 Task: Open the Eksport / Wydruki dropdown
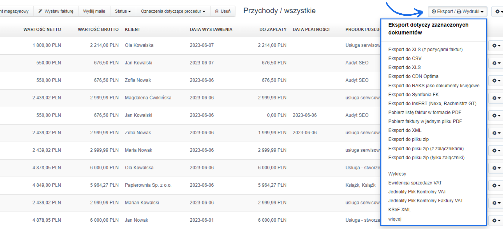(x=457, y=12)
